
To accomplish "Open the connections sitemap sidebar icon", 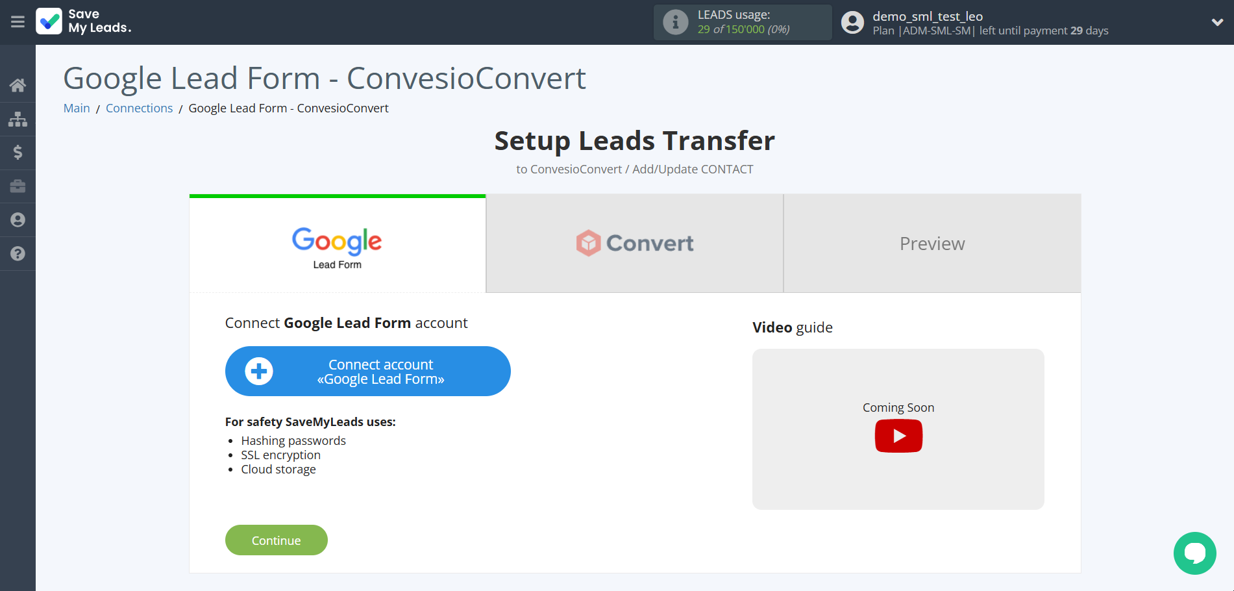I will click(x=18, y=119).
